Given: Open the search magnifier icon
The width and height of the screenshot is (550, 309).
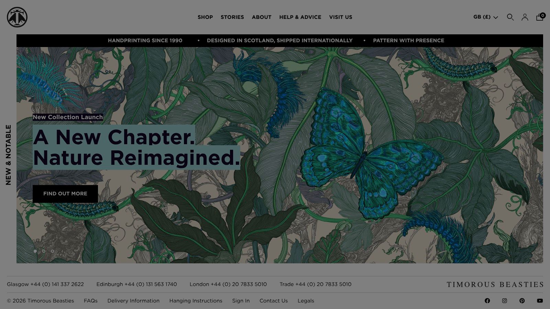Looking at the screenshot, I should tap(510, 17).
